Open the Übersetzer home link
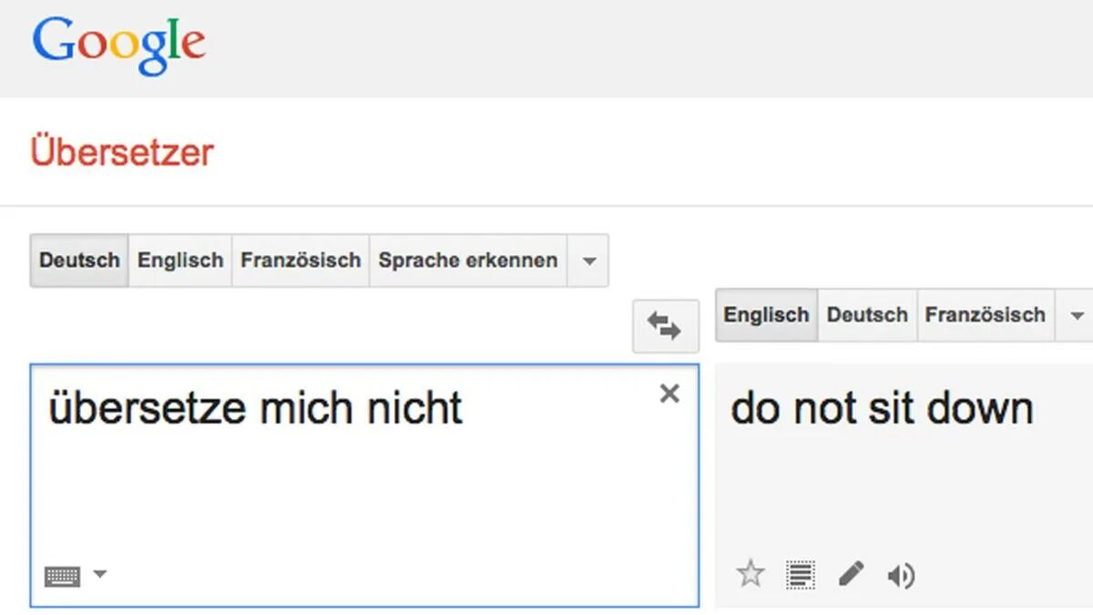This screenshot has width=1093, height=615. [x=122, y=151]
